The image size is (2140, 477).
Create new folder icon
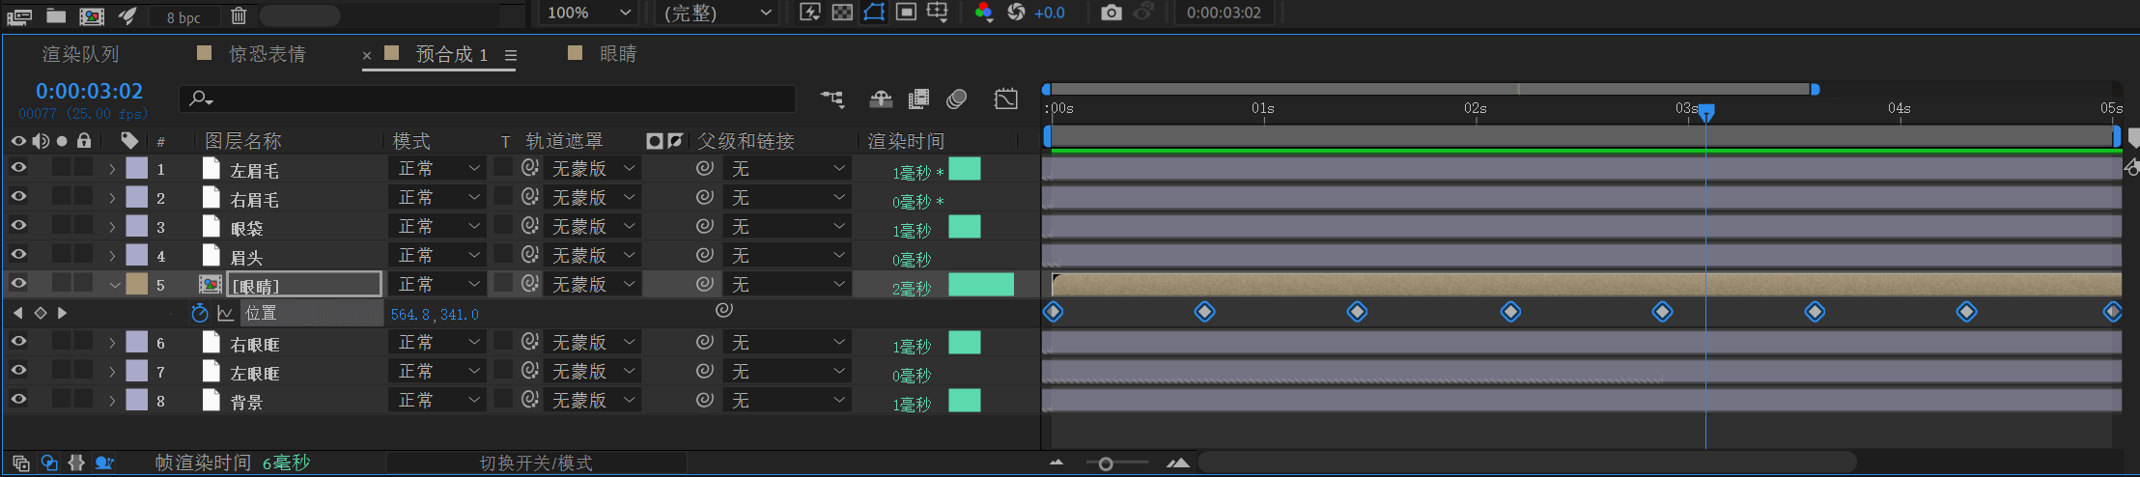pyautogui.click(x=56, y=15)
